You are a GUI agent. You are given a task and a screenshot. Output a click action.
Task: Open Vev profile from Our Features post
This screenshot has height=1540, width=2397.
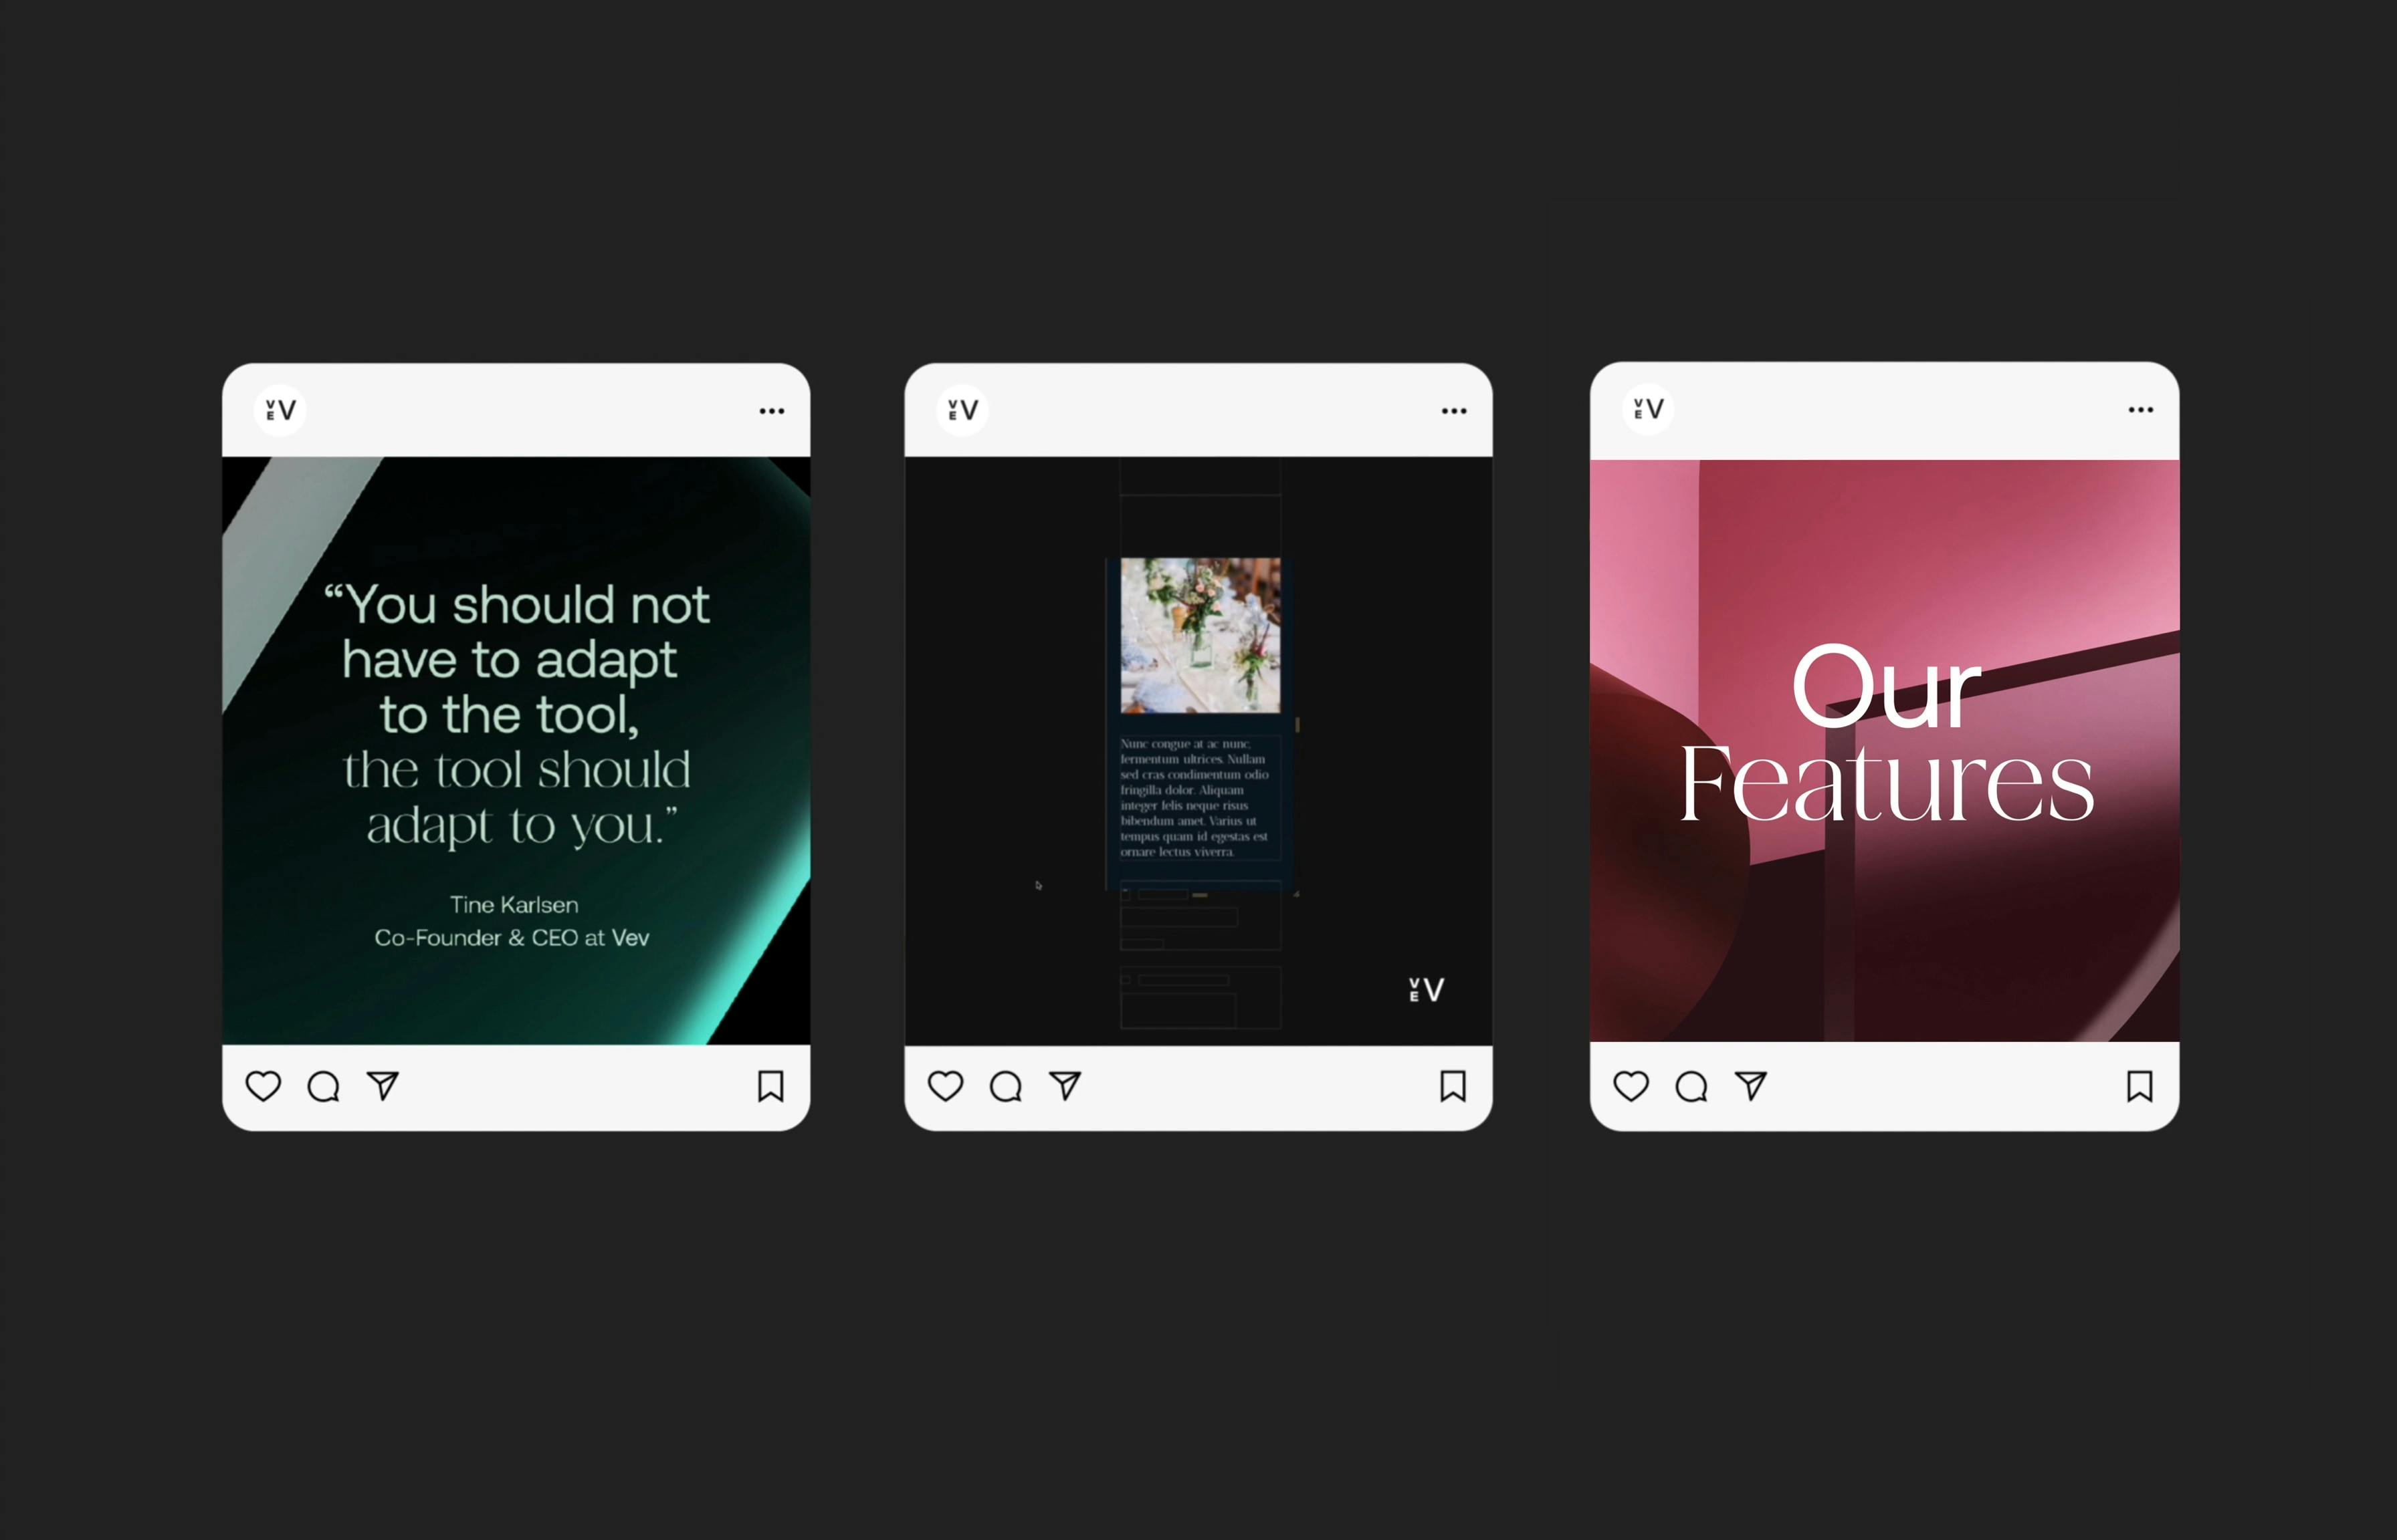(x=1648, y=409)
